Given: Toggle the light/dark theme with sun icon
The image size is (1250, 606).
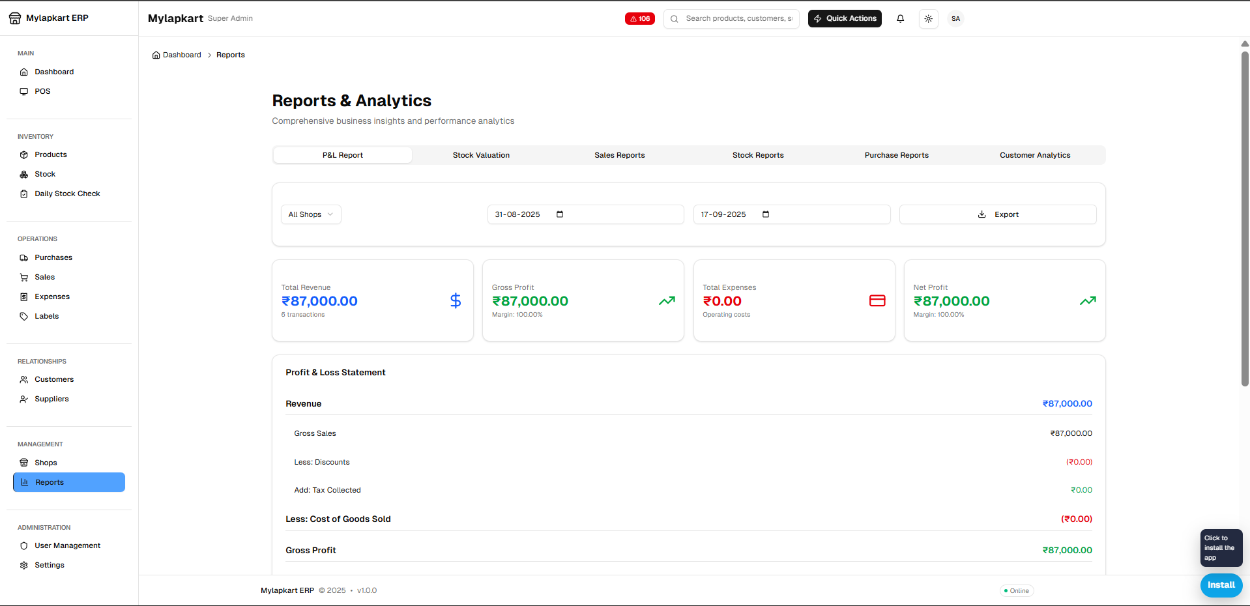Looking at the screenshot, I should pyautogui.click(x=928, y=18).
